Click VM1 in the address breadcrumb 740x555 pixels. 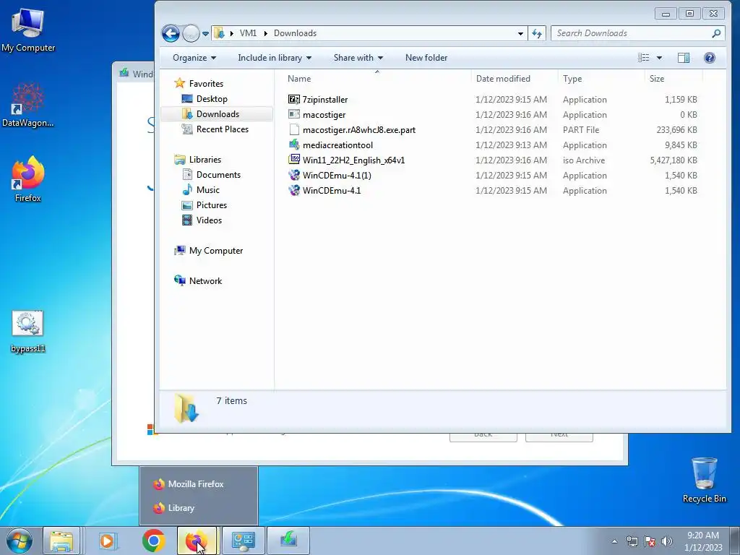tap(248, 33)
